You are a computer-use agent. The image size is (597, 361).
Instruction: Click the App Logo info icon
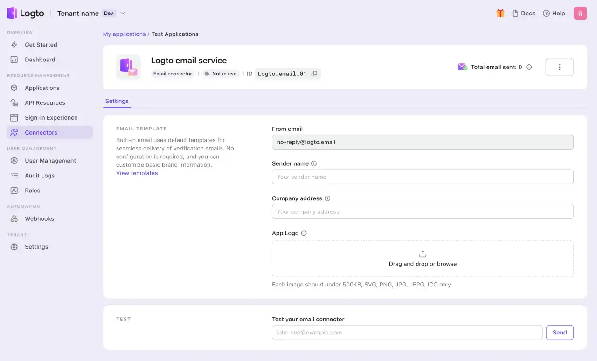point(304,233)
